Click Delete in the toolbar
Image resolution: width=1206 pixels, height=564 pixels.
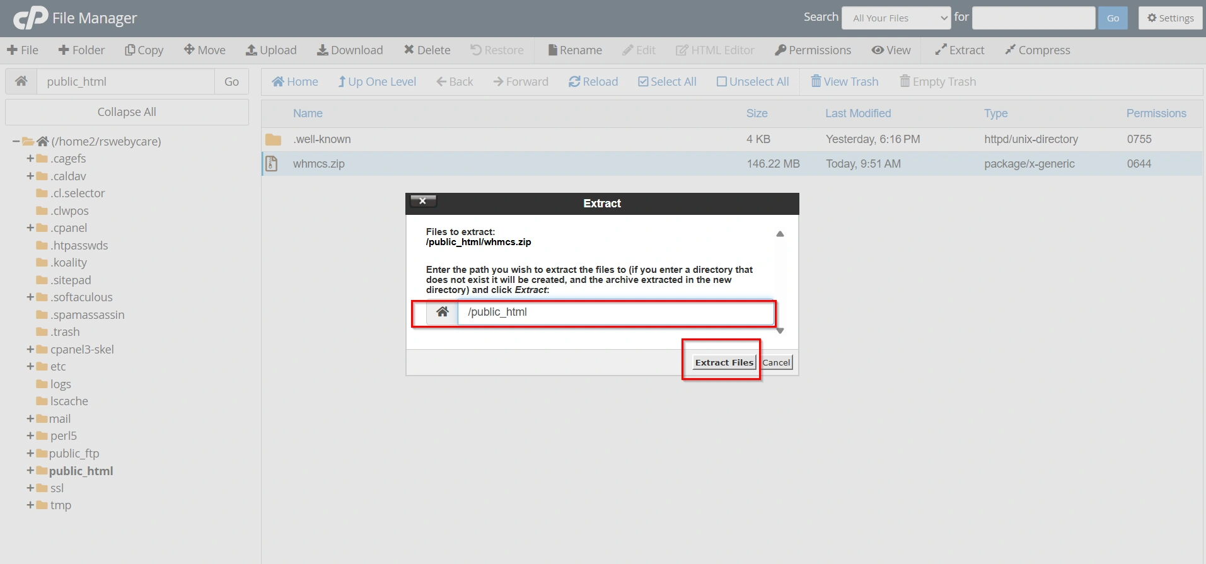click(x=427, y=50)
